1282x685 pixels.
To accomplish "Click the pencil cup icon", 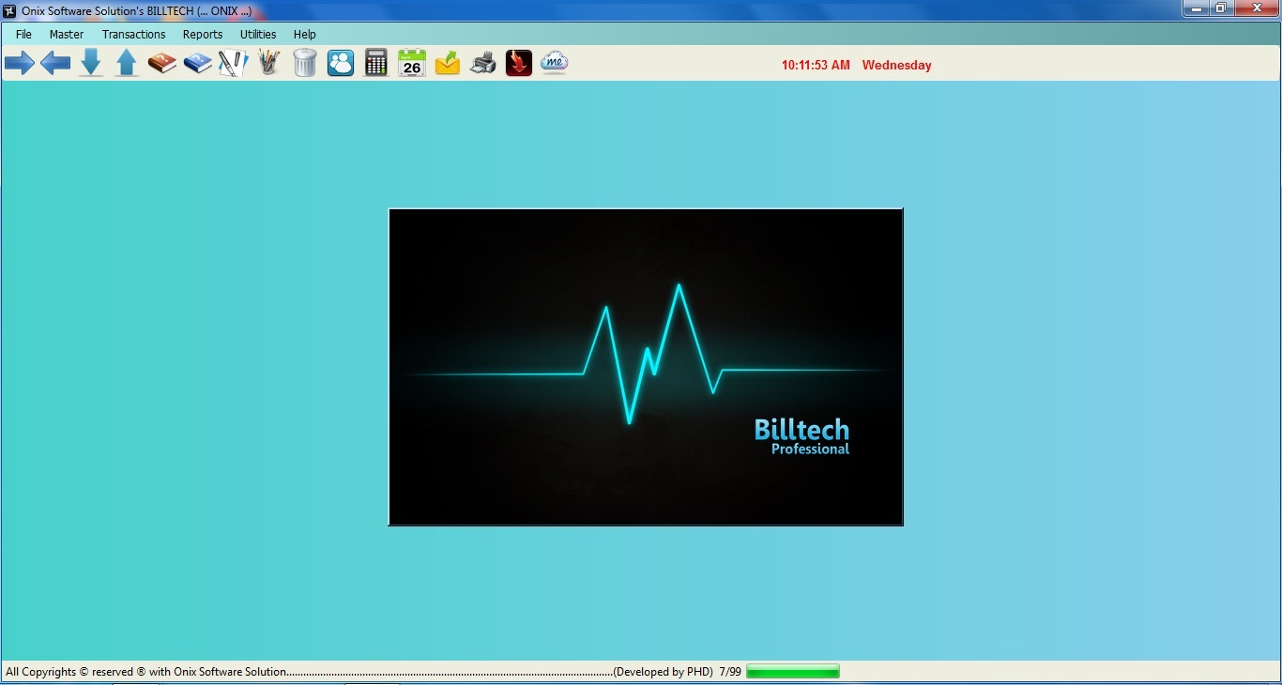I will (269, 63).
